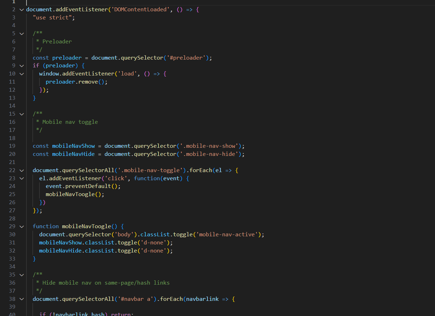Click on preloader.remove() call
The width and height of the screenshot is (435, 316).
coord(76,82)
